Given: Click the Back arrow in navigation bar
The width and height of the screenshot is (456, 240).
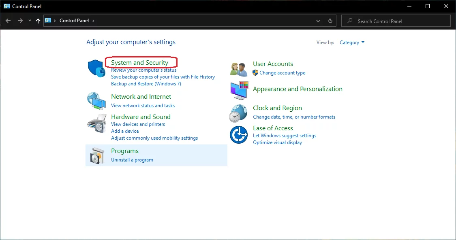Looking at the screenshot, I should [8, 21].
